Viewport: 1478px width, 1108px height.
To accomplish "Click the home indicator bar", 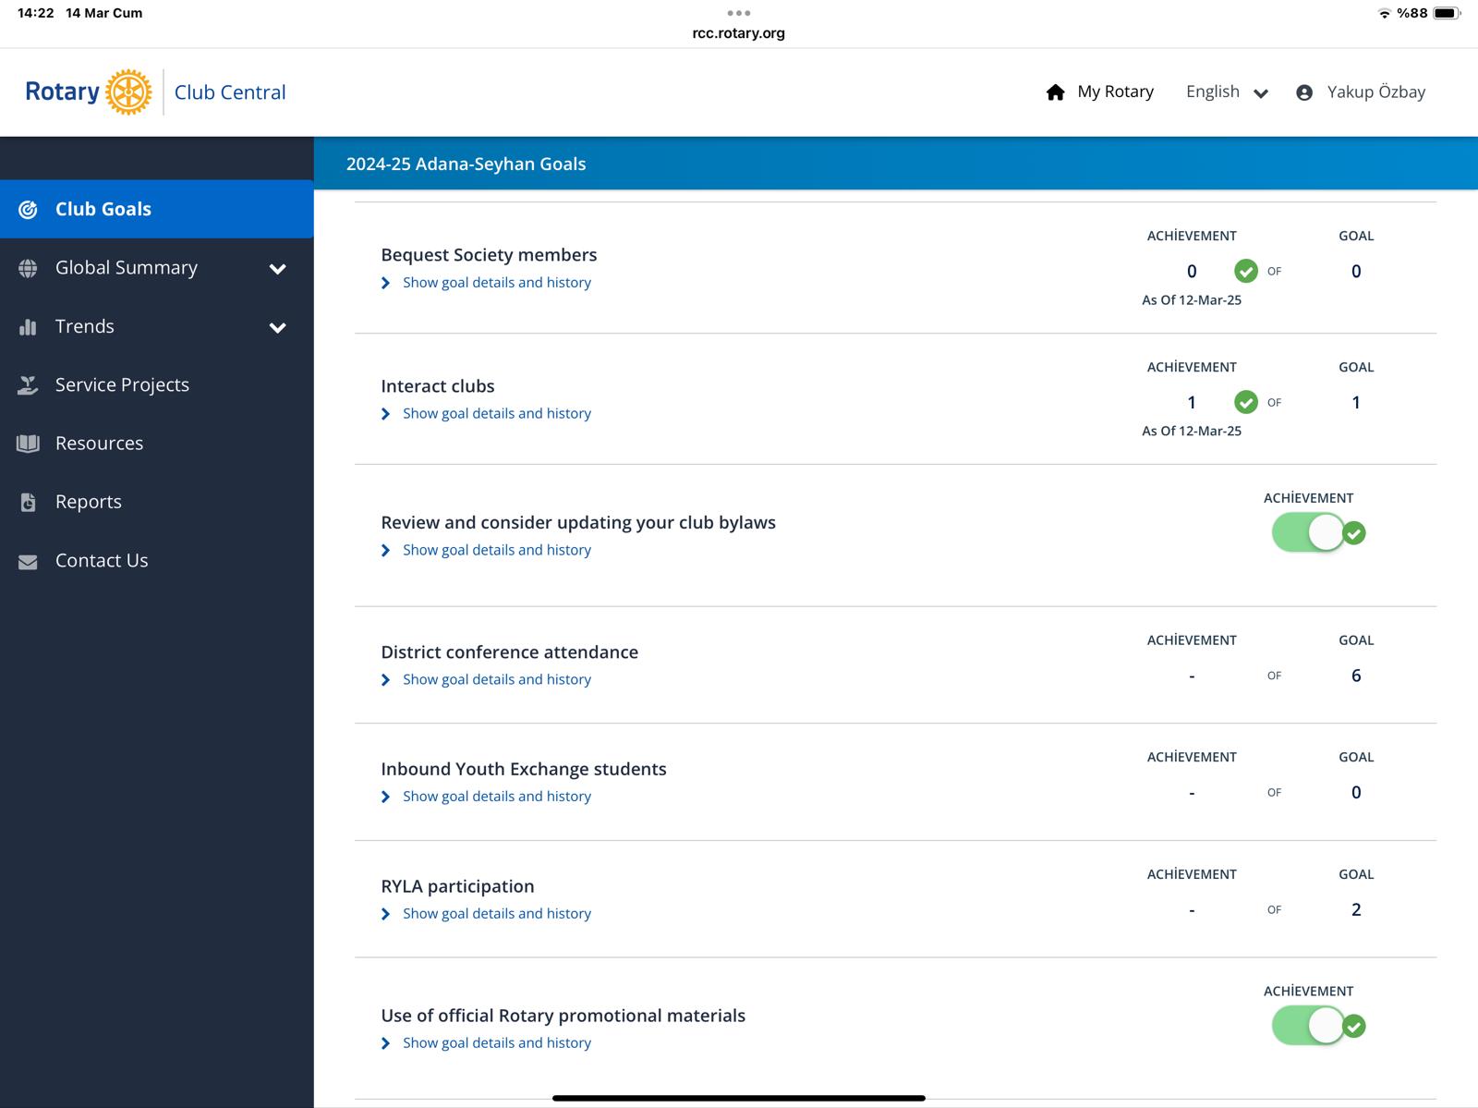I will (739, 1098).
